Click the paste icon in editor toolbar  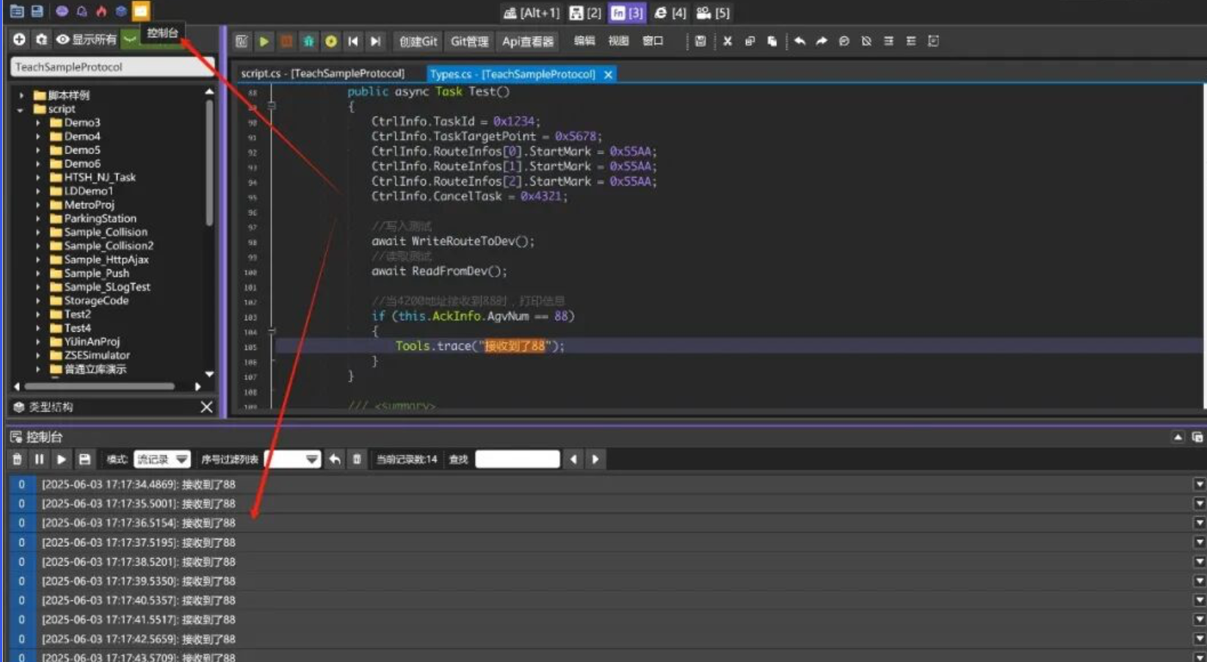click(x=772, y=41)
